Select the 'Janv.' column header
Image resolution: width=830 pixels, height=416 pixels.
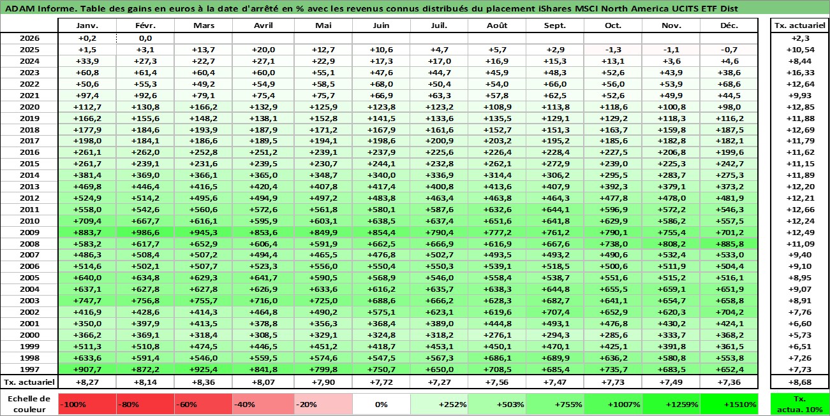87,25
